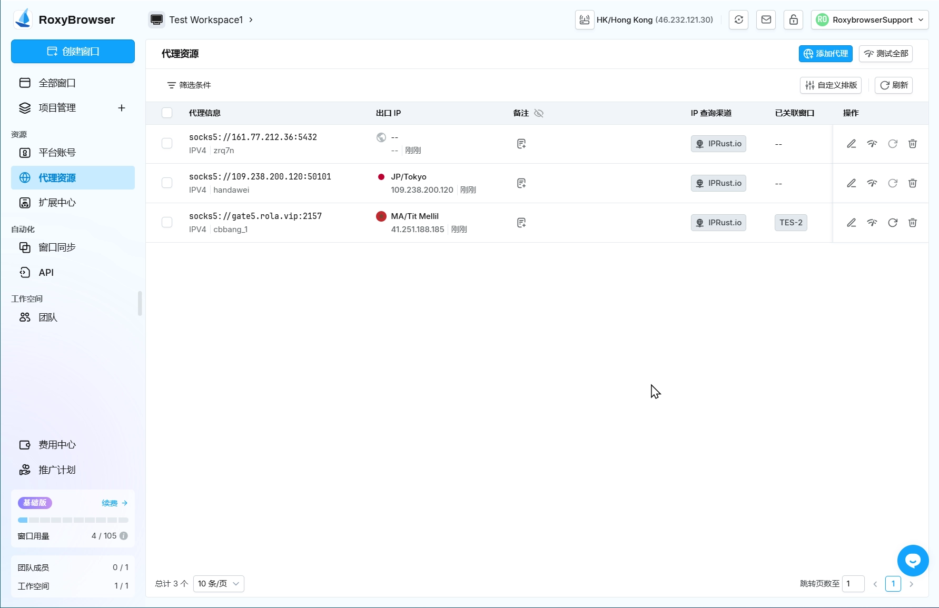Open the chat support bubble
The image size is (939, 608).
coord(913,561)
